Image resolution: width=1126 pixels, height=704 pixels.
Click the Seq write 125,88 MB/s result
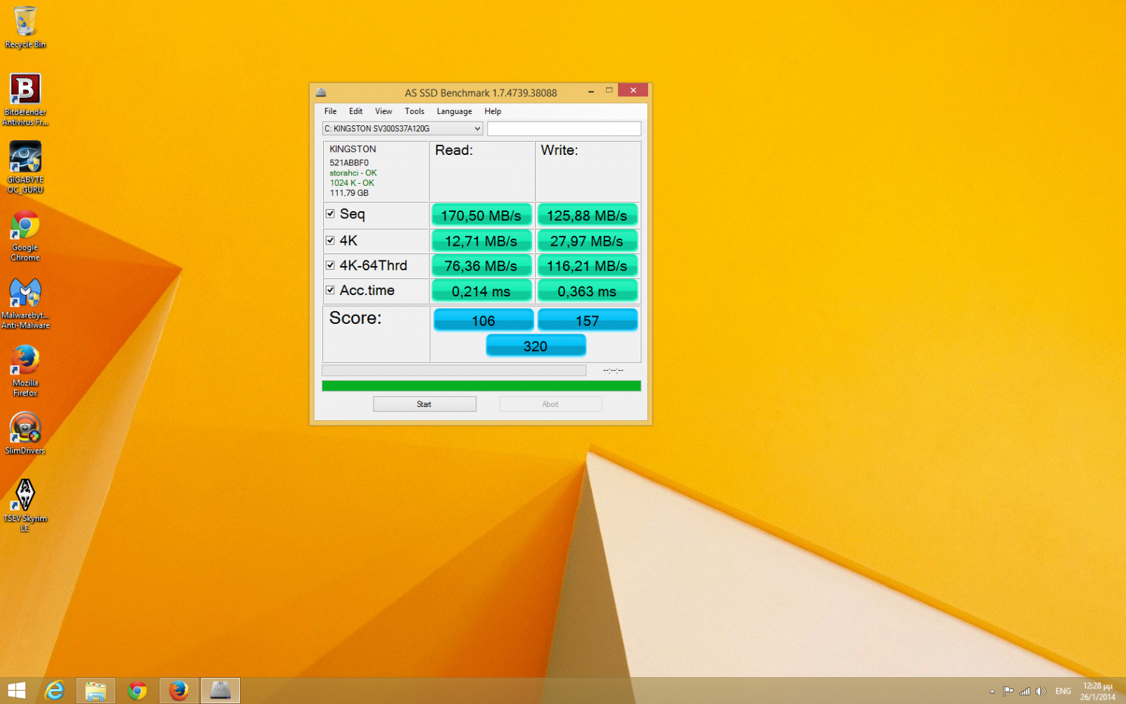tap(587, 215)
